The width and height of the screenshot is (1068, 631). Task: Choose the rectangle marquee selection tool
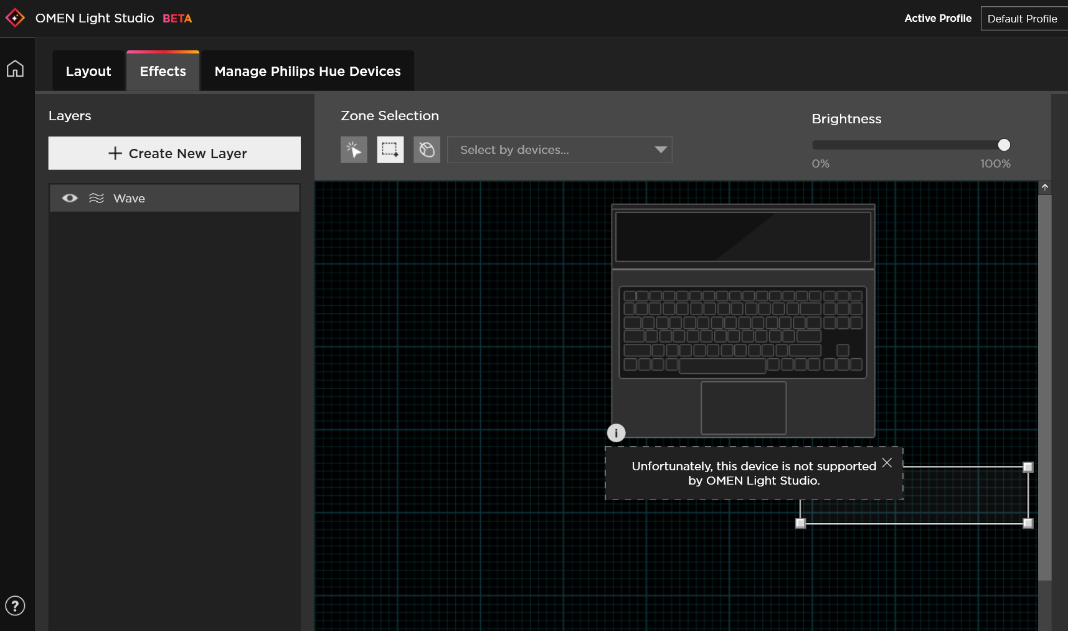[x=390, y=149]
